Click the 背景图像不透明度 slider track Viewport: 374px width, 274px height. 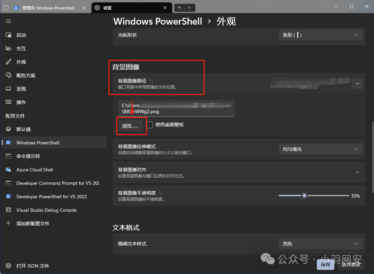314,196
